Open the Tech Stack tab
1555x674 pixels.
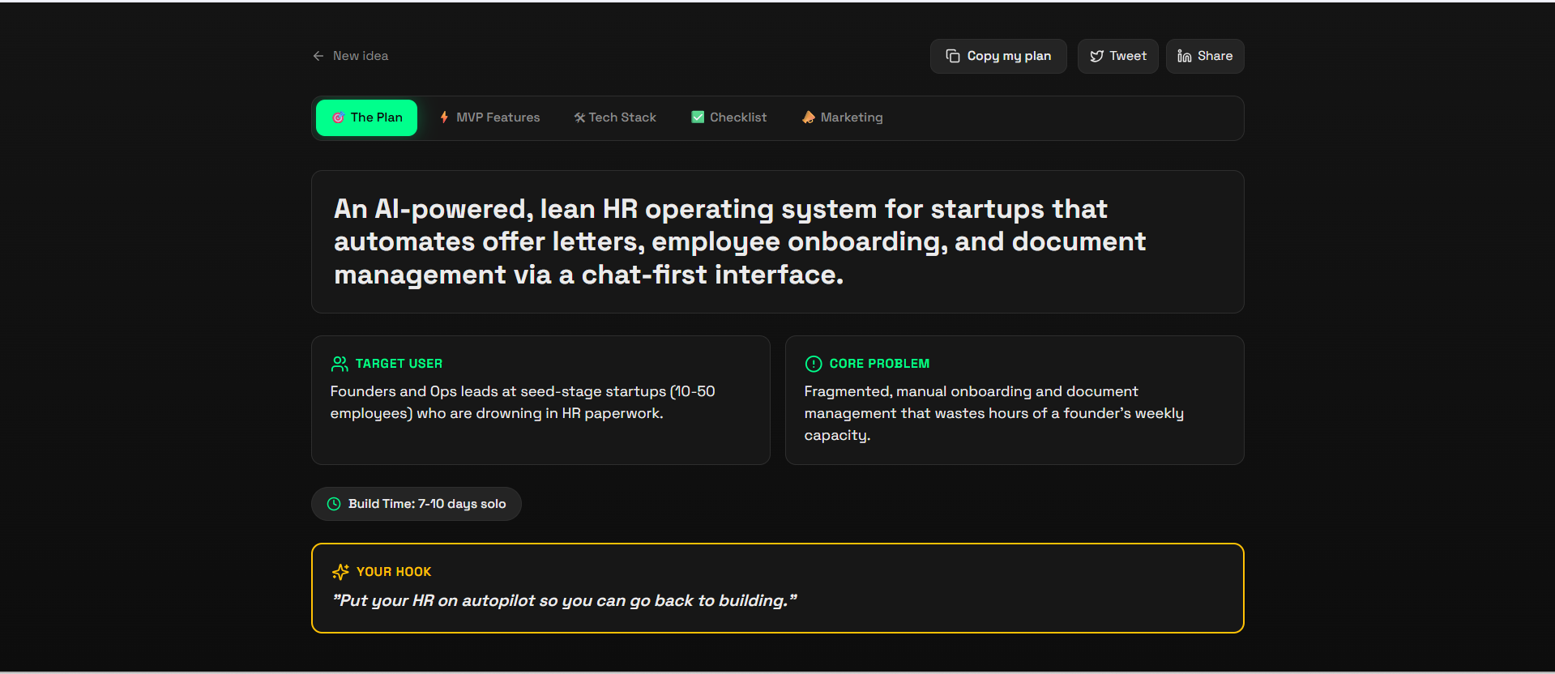(615, 117)
